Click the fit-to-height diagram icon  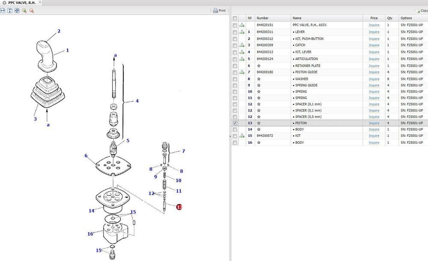tap(10, 11)
